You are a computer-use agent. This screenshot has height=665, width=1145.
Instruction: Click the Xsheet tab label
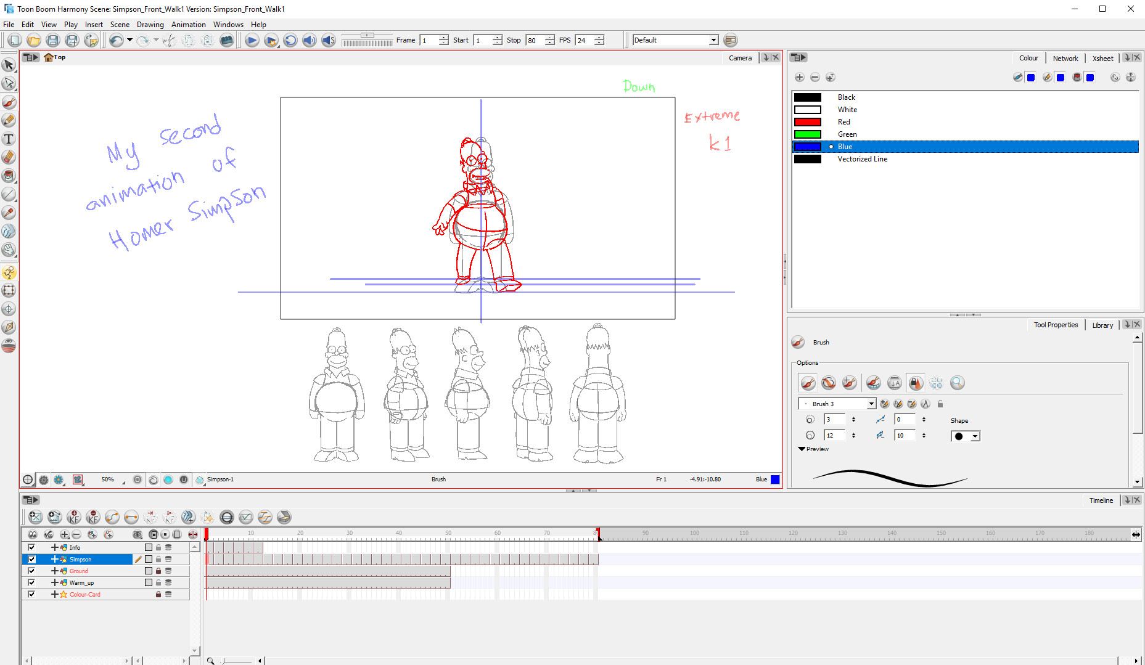click(x=1103, y=58)
